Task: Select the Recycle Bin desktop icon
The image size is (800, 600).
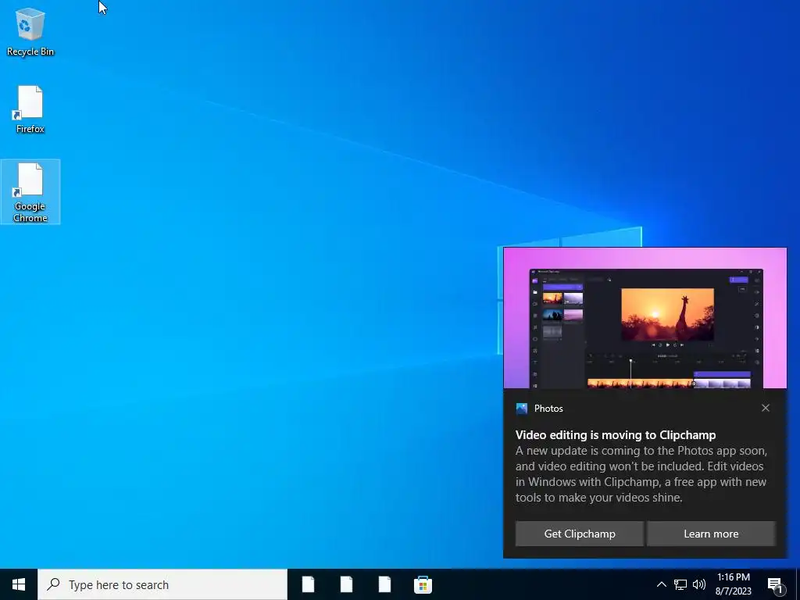Action: [30, 32]
